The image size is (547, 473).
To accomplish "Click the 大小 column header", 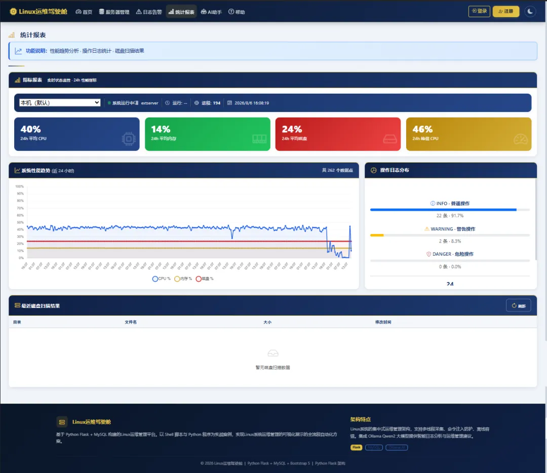I will (x=267, y=322).
